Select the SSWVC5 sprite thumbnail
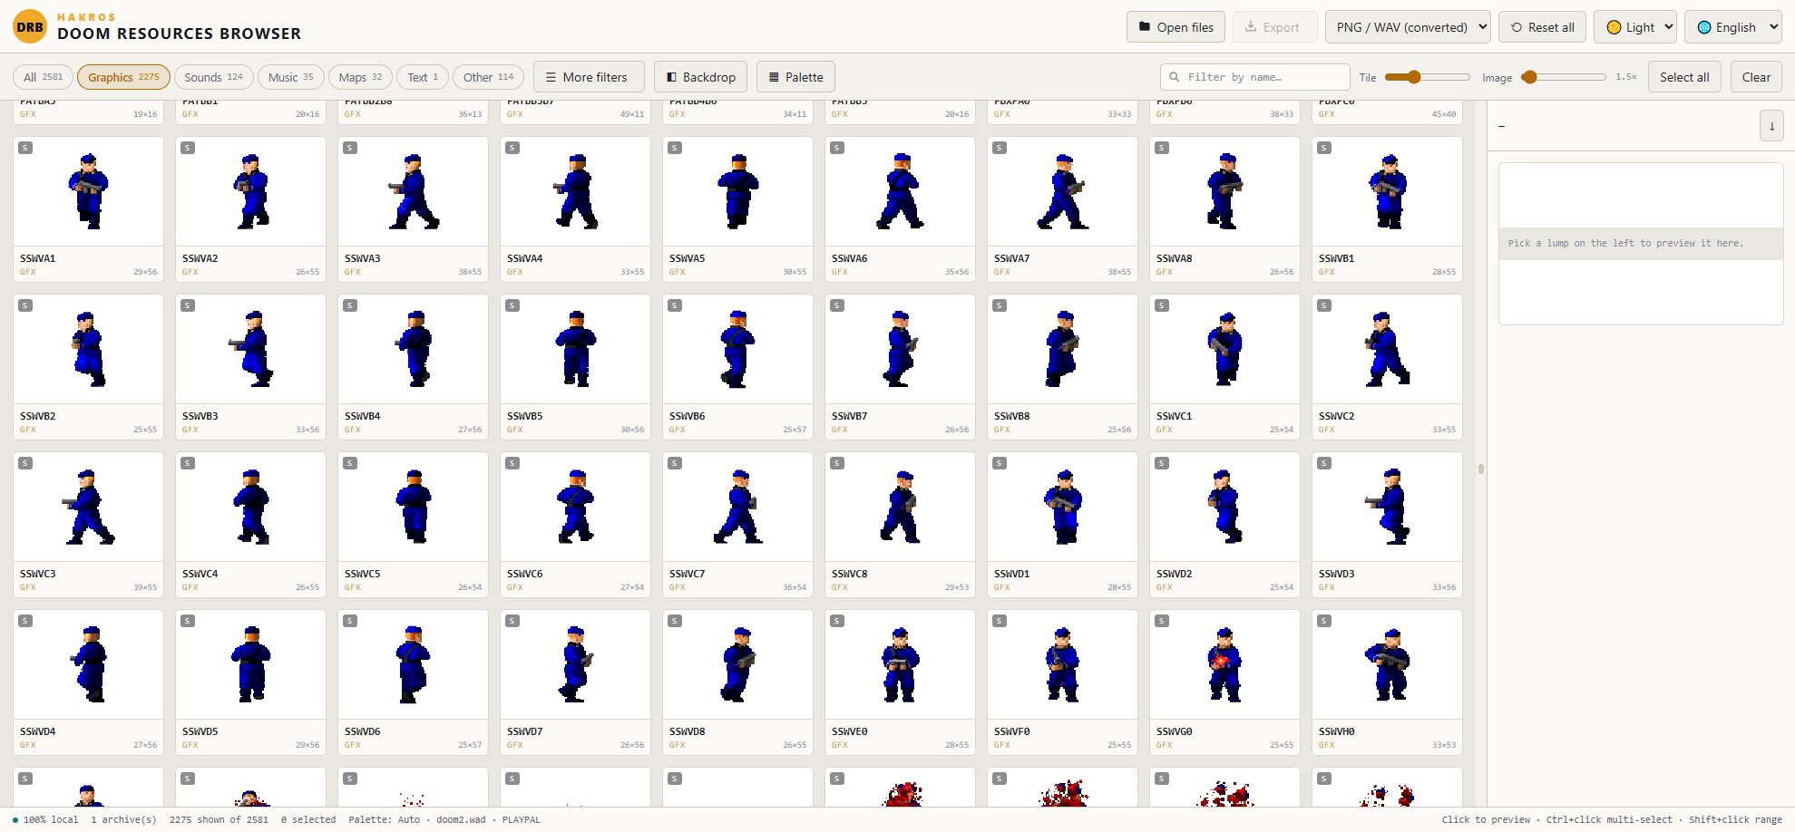 (x=413, y=507)
